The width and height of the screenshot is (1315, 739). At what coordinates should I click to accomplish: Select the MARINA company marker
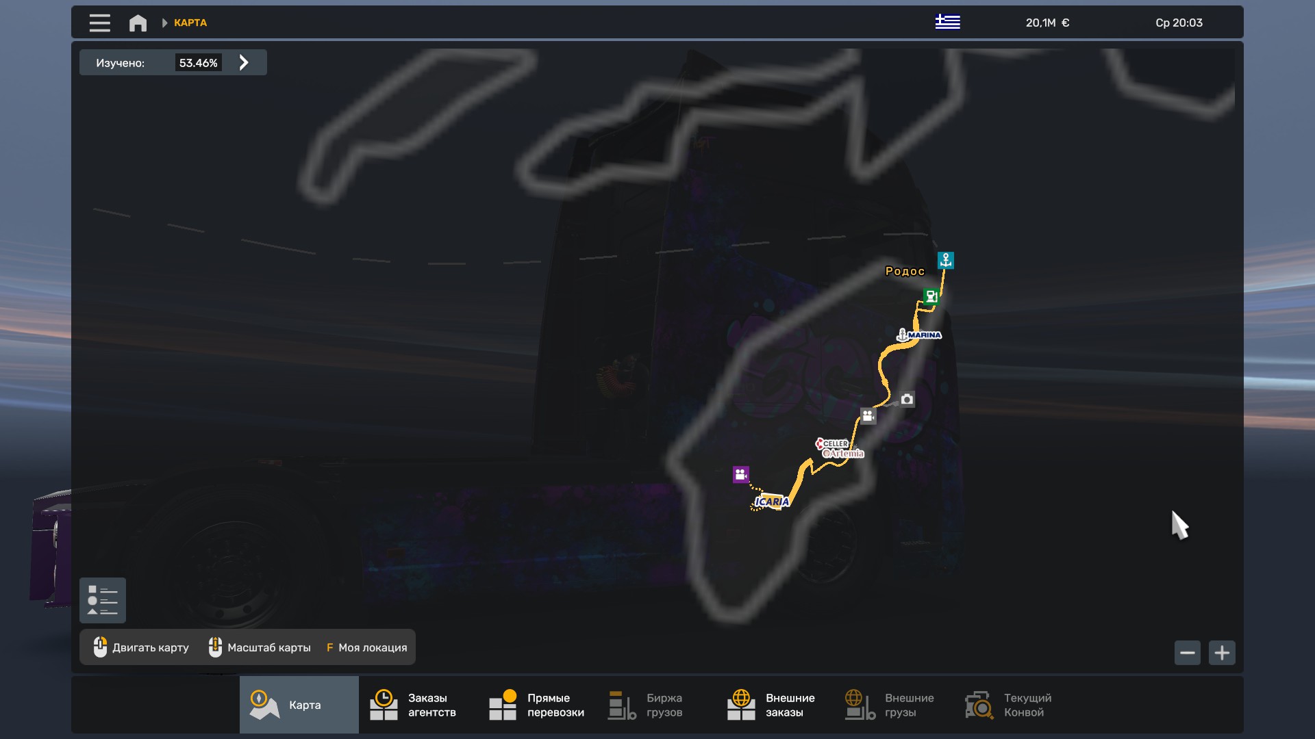tap(919, 335)
